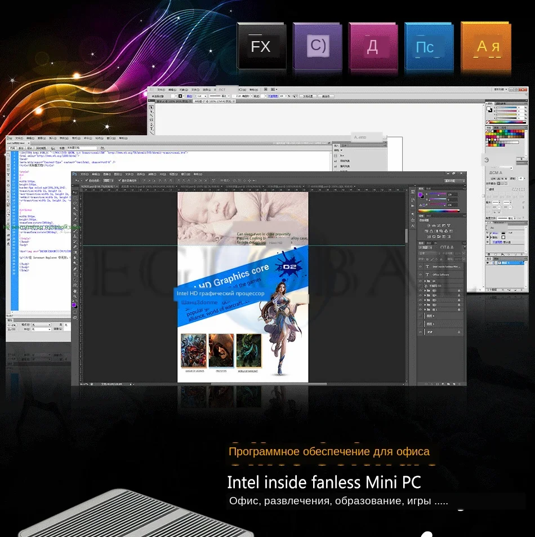This screenshot has height=537, width=535.
Task: Add an Invert adjustment in Photoshop
Action: 429,237
